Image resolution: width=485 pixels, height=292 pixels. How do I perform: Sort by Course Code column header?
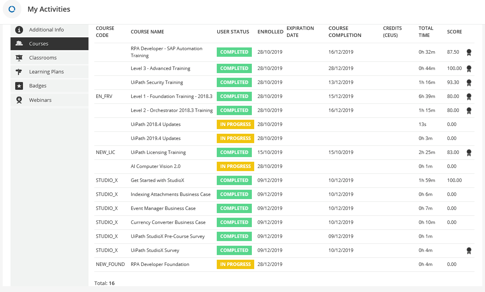click(105, 31)
